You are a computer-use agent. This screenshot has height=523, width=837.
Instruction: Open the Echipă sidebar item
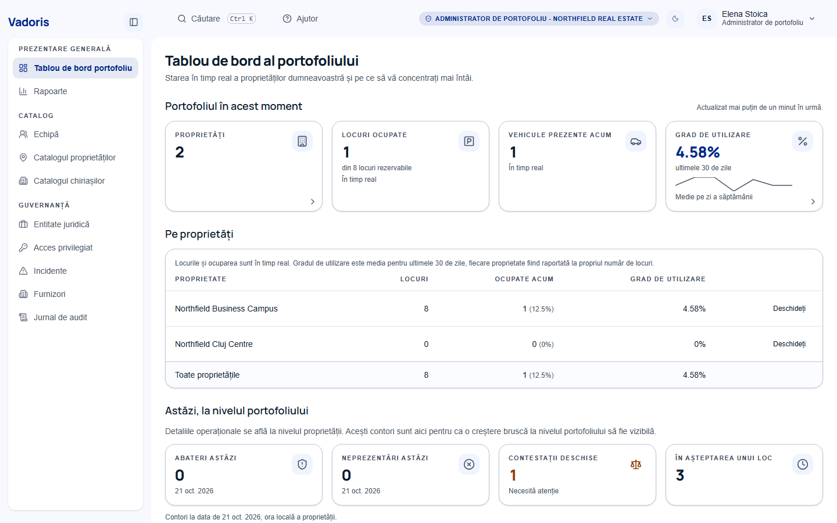tap(76, 134)
